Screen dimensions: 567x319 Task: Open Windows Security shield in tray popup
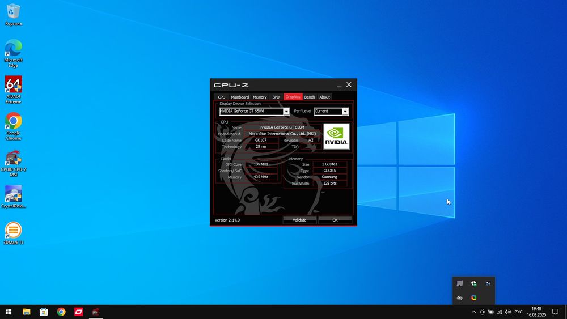(473, 284)
